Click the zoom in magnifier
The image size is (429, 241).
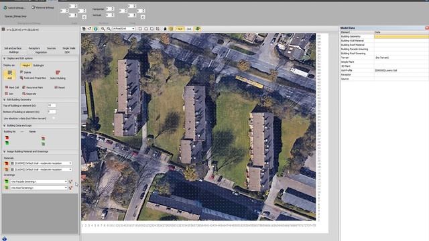103,29
